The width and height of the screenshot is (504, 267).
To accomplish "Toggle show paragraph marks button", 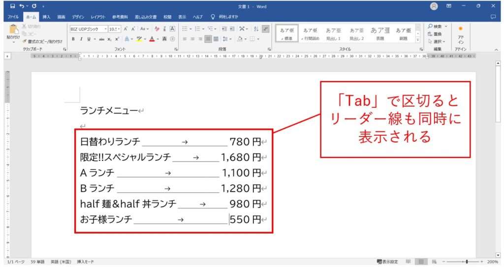I will (265, 29).
